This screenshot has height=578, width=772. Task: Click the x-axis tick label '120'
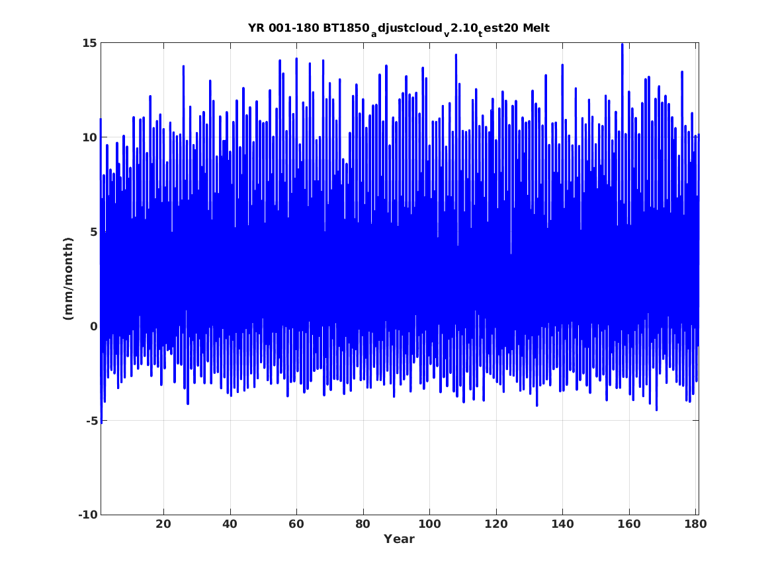495,524
